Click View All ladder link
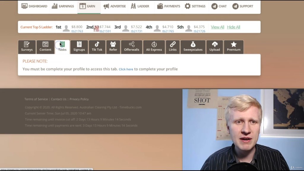The height and width of the screenshot is (171, 304). 217,27
